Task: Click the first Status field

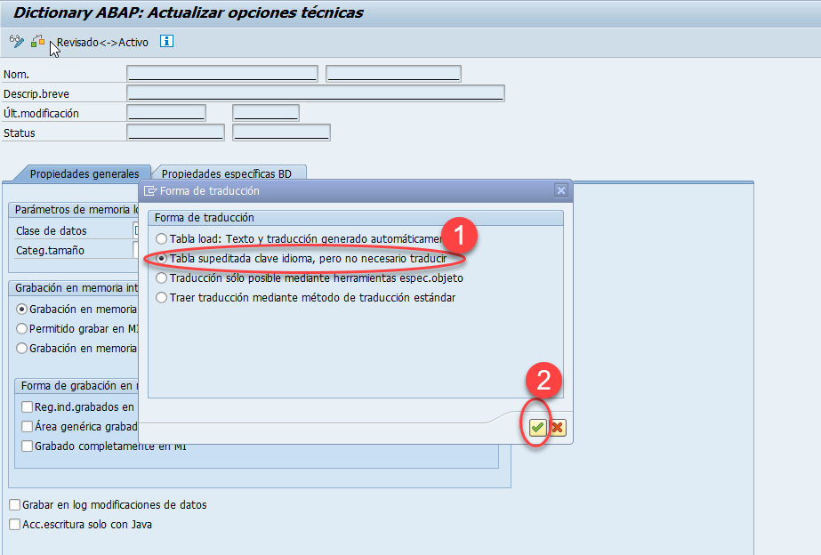Action: (x=175, y=133)
